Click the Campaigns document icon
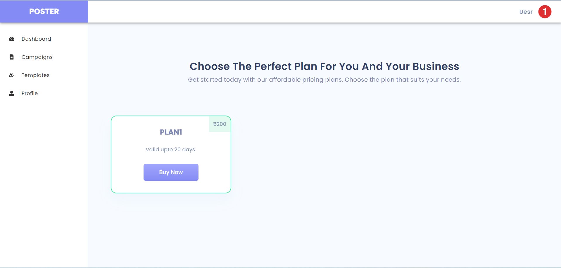Image resolution: width=561 pixels, height=268 pixels. click(12, 57)
